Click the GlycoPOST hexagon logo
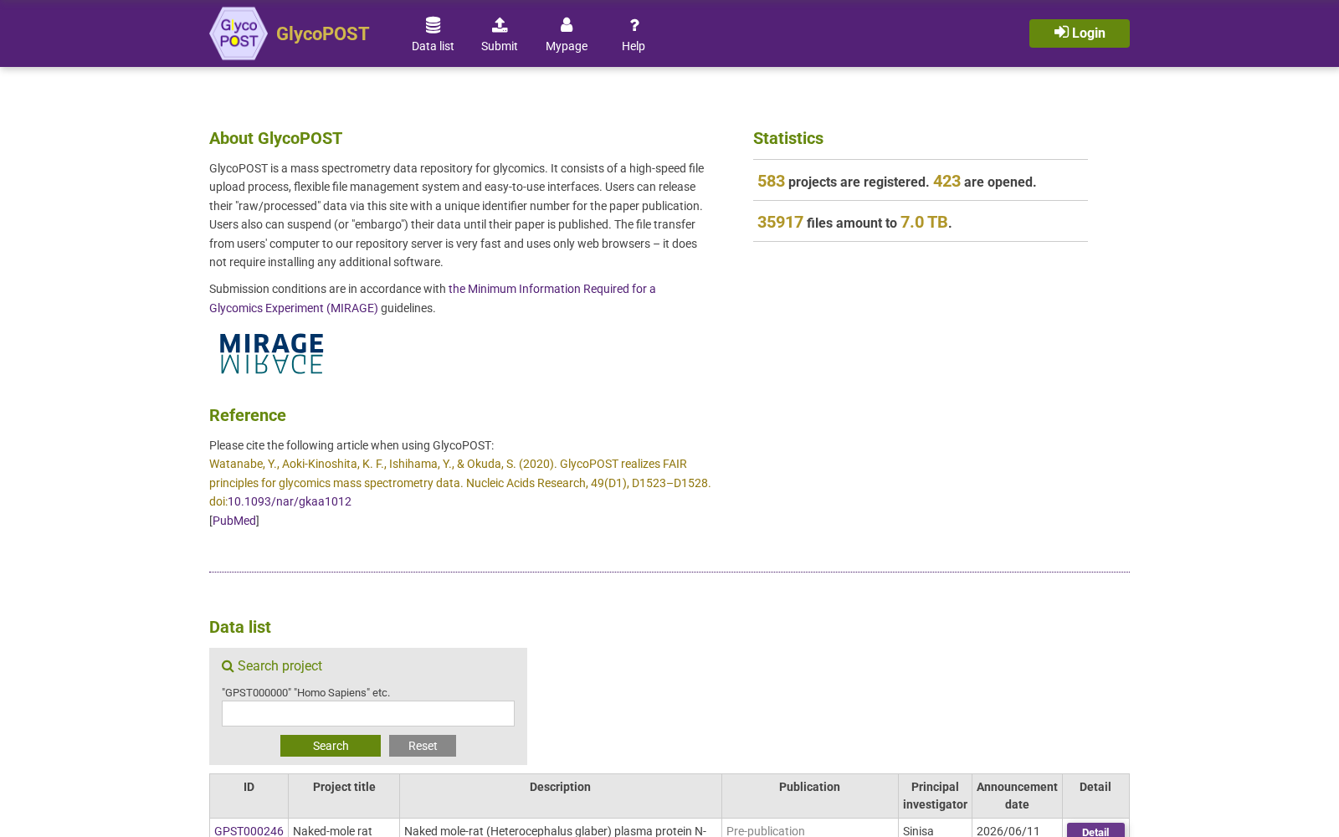Screen dimensions: 1339x837 pyautogui.click(x=239, y=33)
